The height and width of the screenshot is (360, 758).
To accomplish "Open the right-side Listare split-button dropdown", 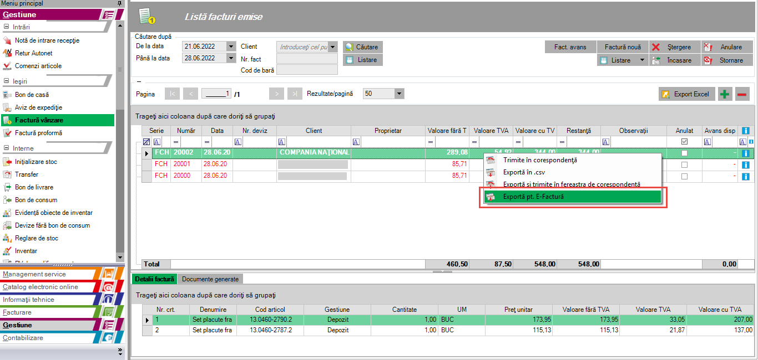I will coord(642,60).
